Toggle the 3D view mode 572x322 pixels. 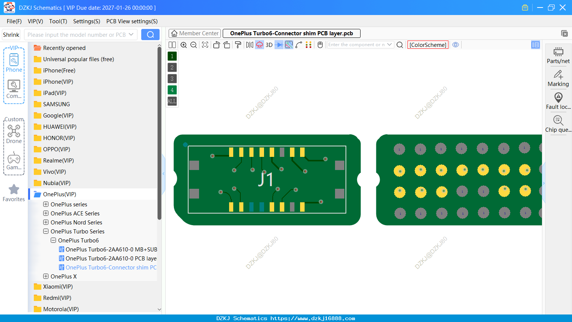click(x=269, y=45)
